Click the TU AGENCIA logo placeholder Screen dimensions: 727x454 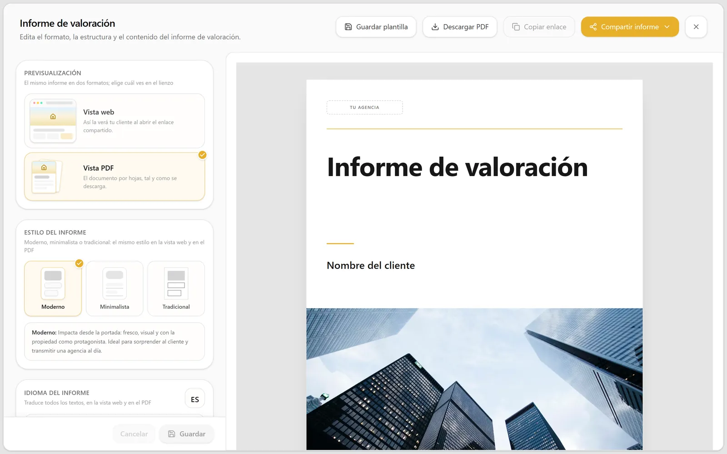(364, 108)
